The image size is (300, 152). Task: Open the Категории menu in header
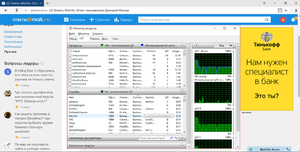(74, 20)
